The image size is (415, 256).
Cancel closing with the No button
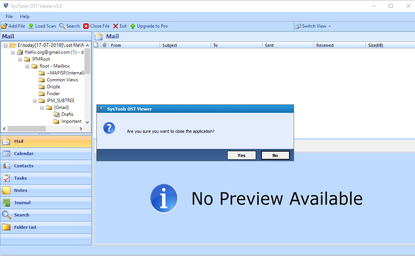point(275,155)
